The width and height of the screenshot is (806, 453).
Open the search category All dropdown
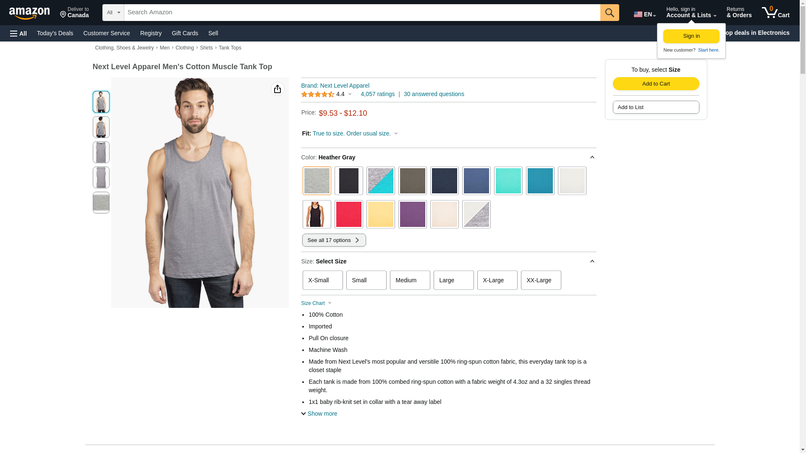(113, 13)
